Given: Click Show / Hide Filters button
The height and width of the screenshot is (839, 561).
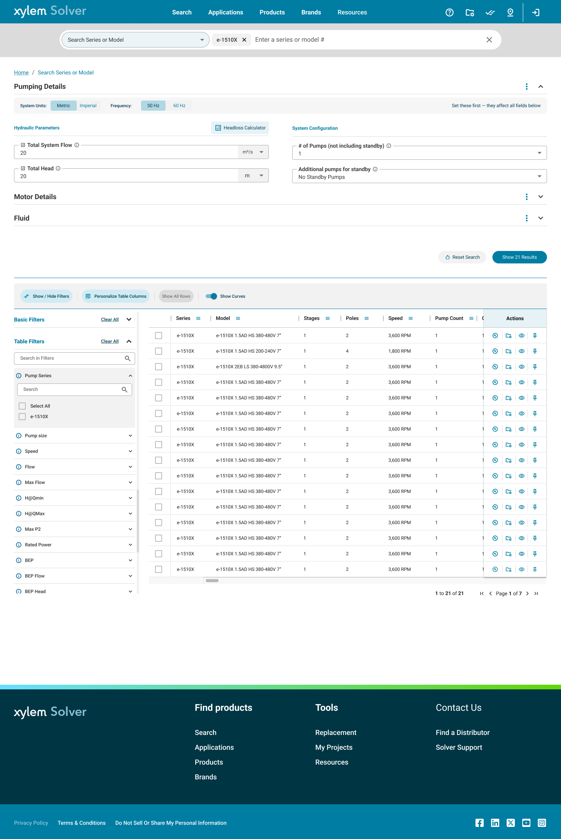Looking at the screenshot, I should 46,296.
